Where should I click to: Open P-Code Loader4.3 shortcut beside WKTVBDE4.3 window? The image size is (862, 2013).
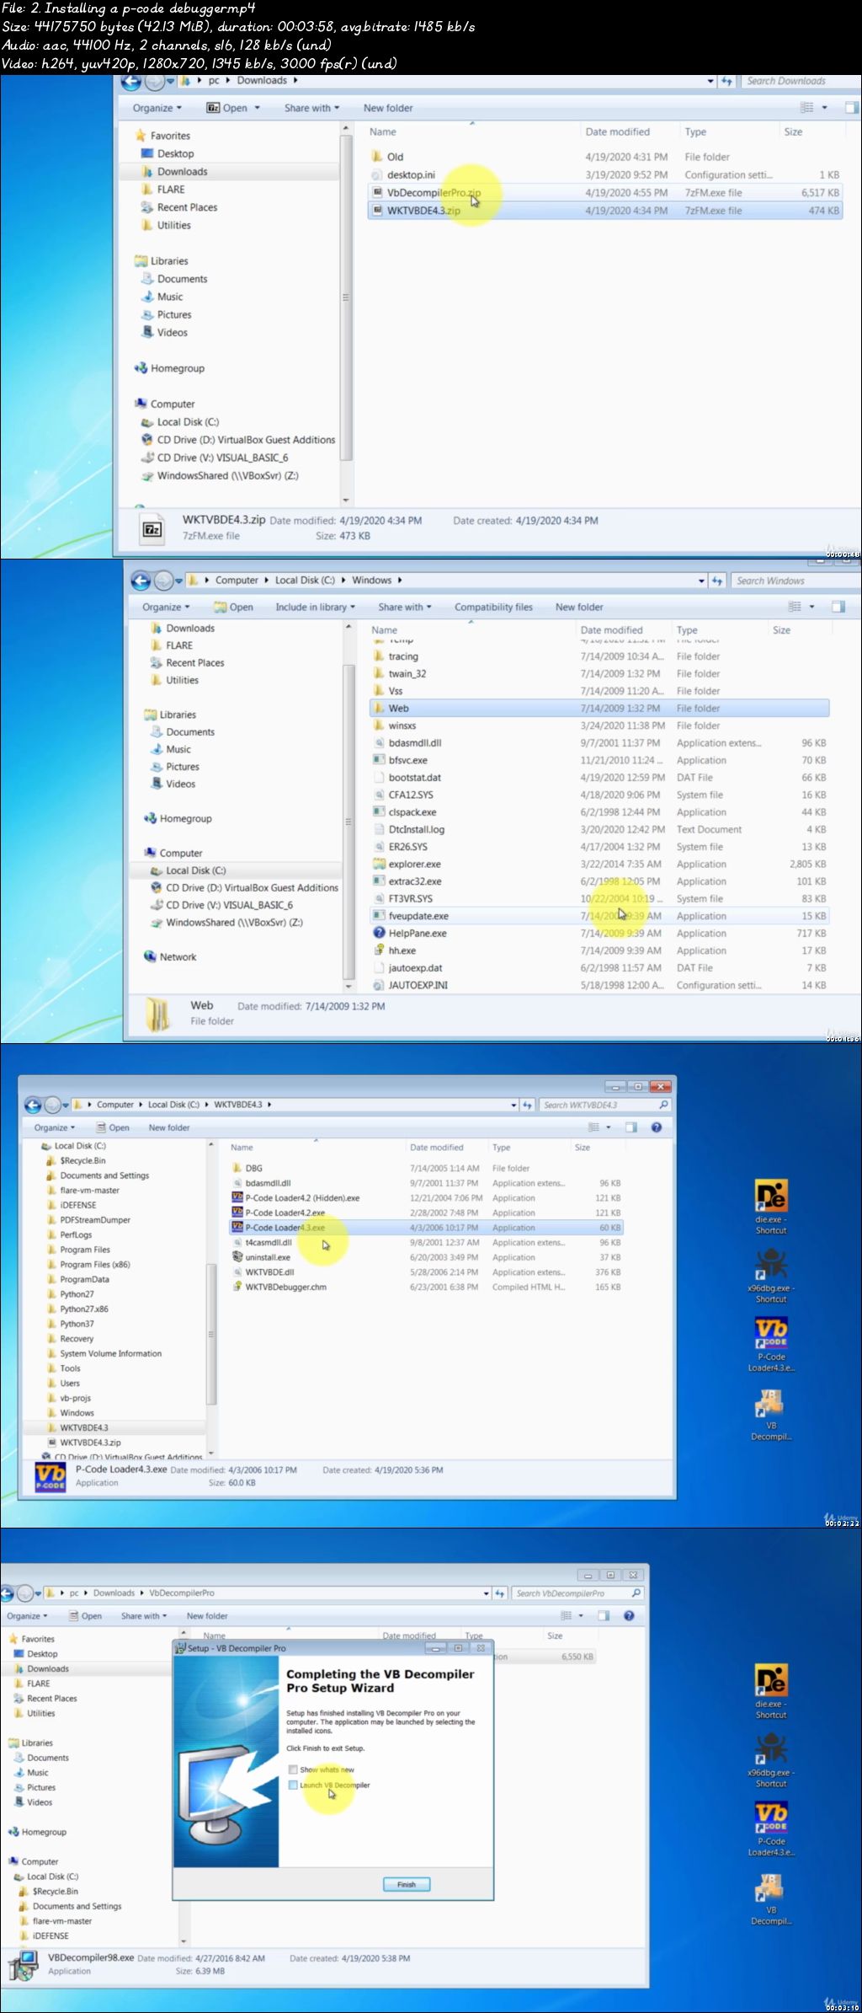pos(770,1344)
